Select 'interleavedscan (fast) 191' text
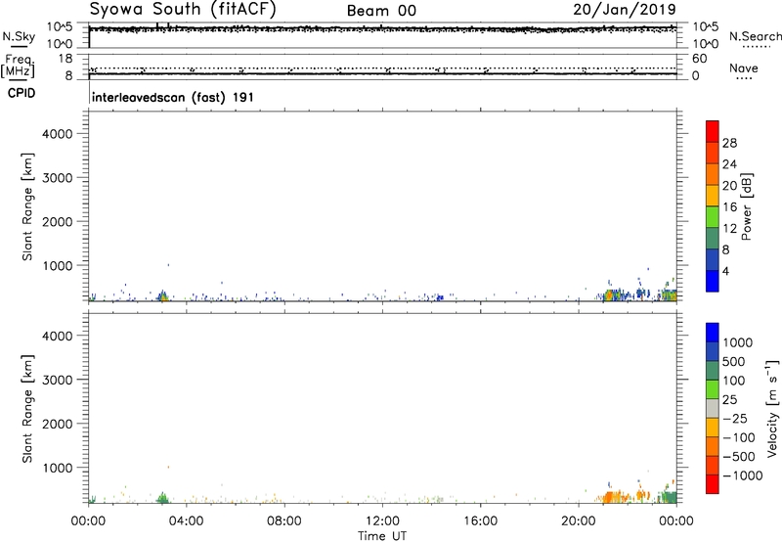 (173, 97)
